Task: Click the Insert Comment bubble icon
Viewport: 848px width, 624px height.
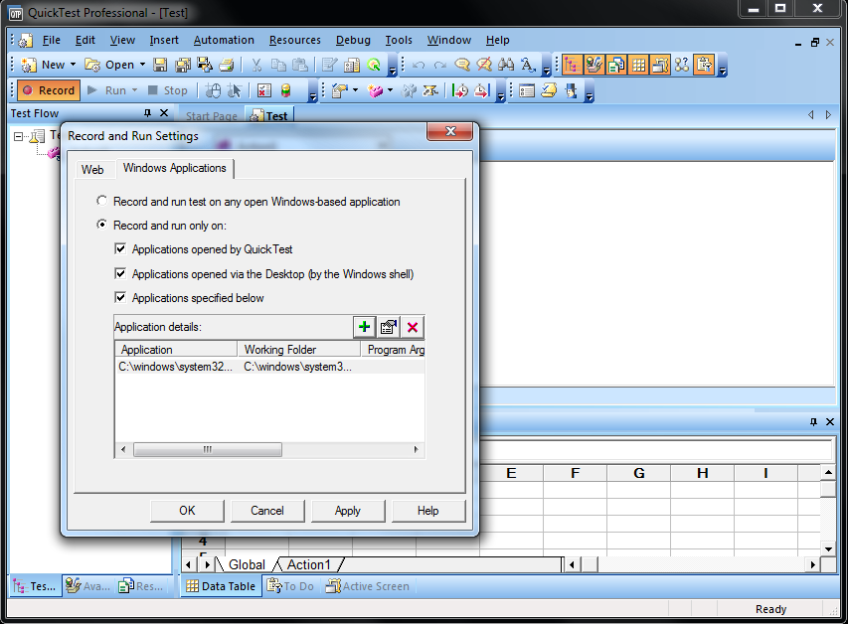Action: [462, 65]
